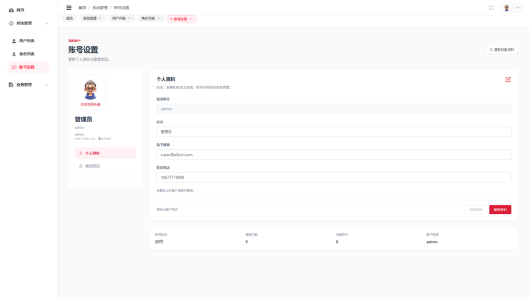The height and width of the screenshot is (297, 529).
Task: Close the 用户列表 page tab
Action: click(x=129, y=18)
